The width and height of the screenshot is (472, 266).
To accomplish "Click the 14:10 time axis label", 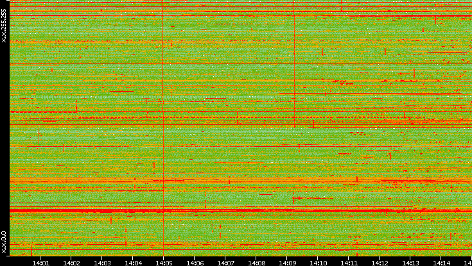I will [318, 263].
